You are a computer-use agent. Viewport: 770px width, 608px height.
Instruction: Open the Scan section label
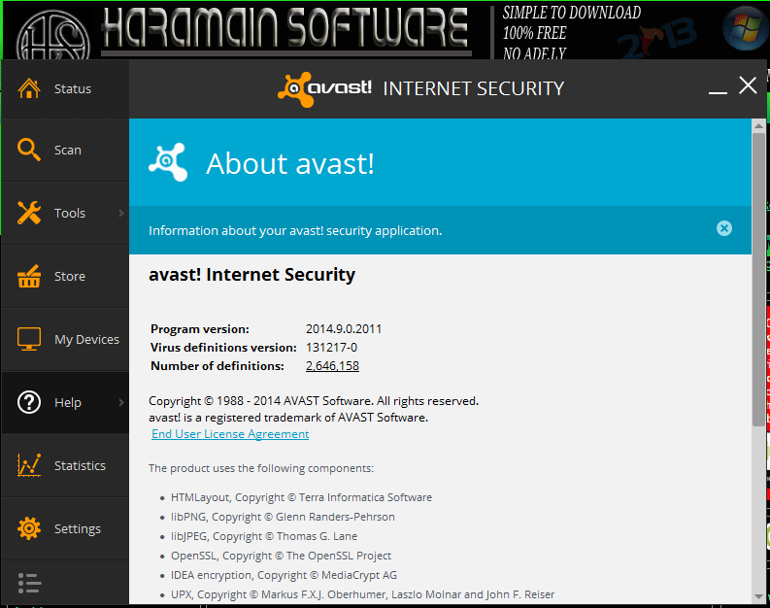[x=68, y=151]
